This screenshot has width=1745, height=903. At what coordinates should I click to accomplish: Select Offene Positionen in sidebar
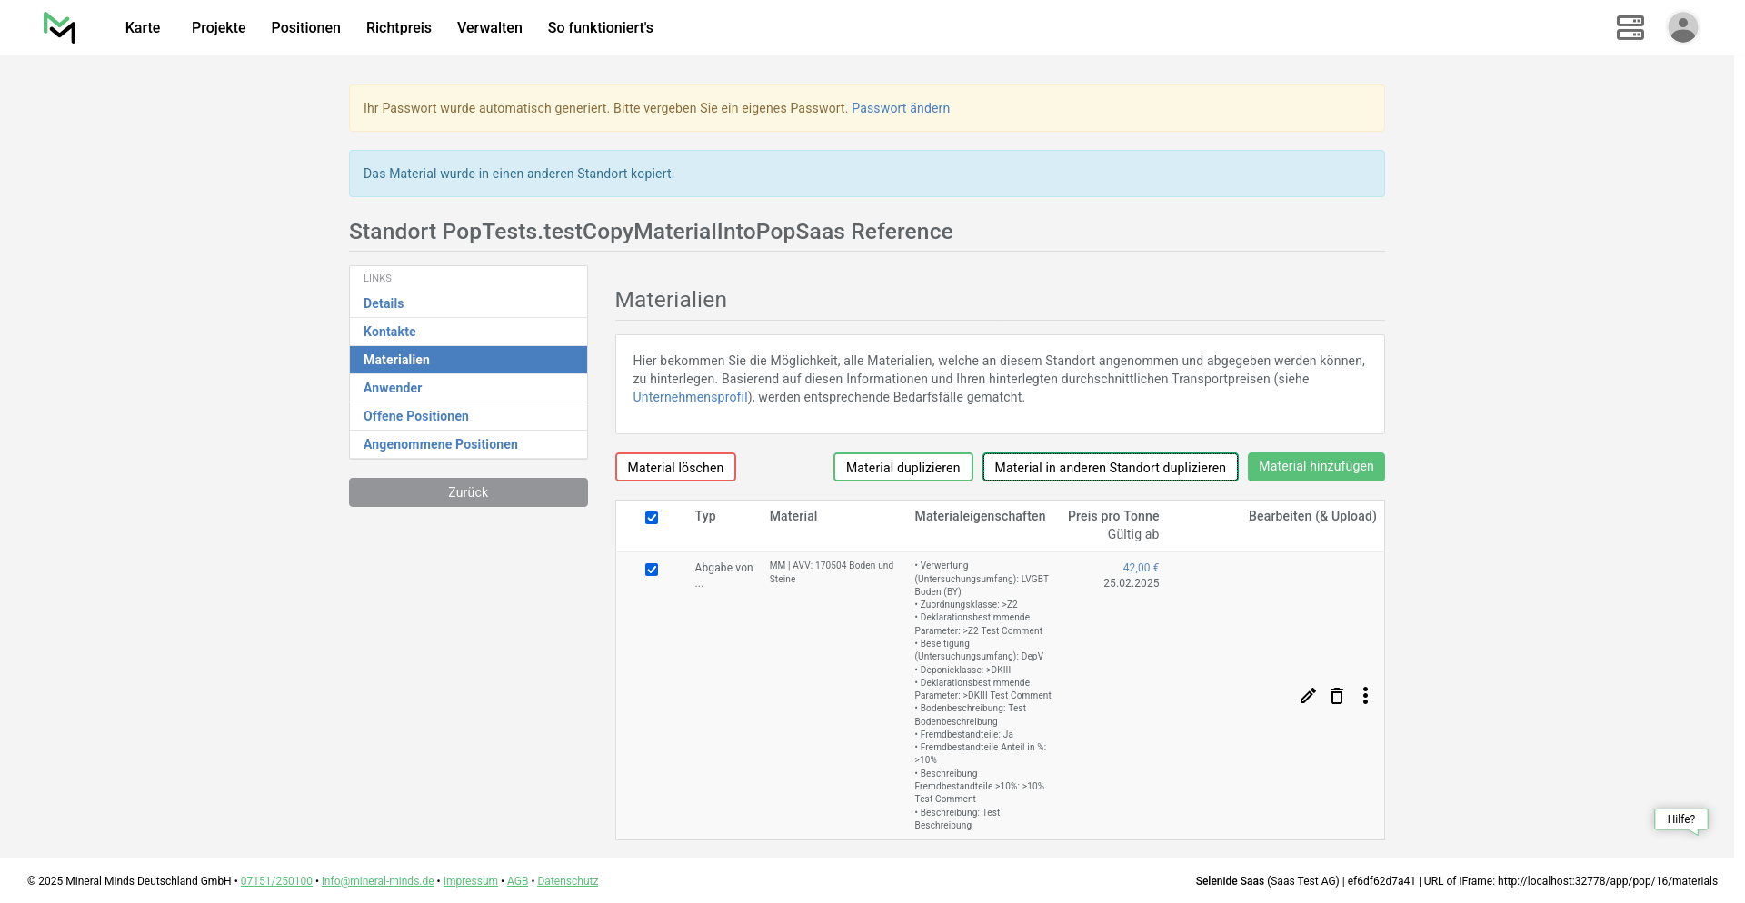[415, 416]
